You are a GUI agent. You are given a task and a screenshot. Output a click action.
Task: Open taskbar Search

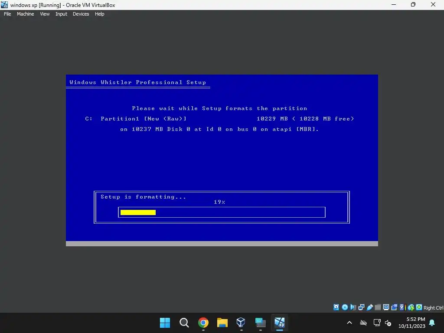(184, 323)
